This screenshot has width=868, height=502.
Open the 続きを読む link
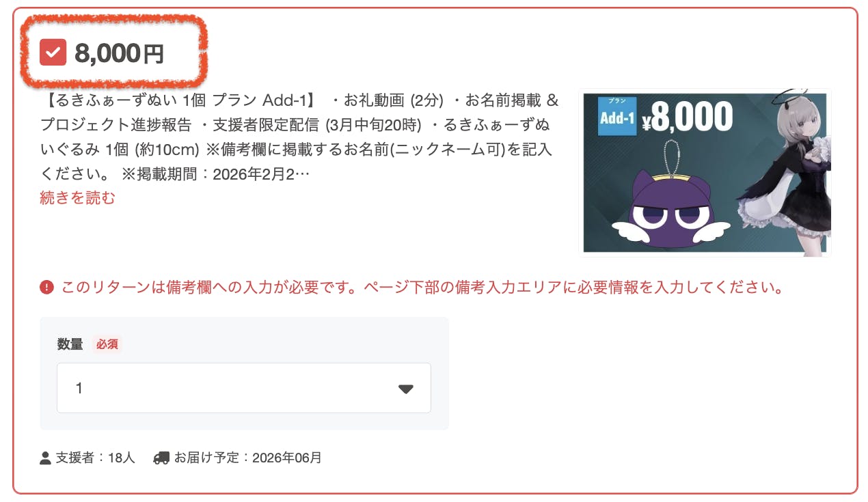point(77,198)
